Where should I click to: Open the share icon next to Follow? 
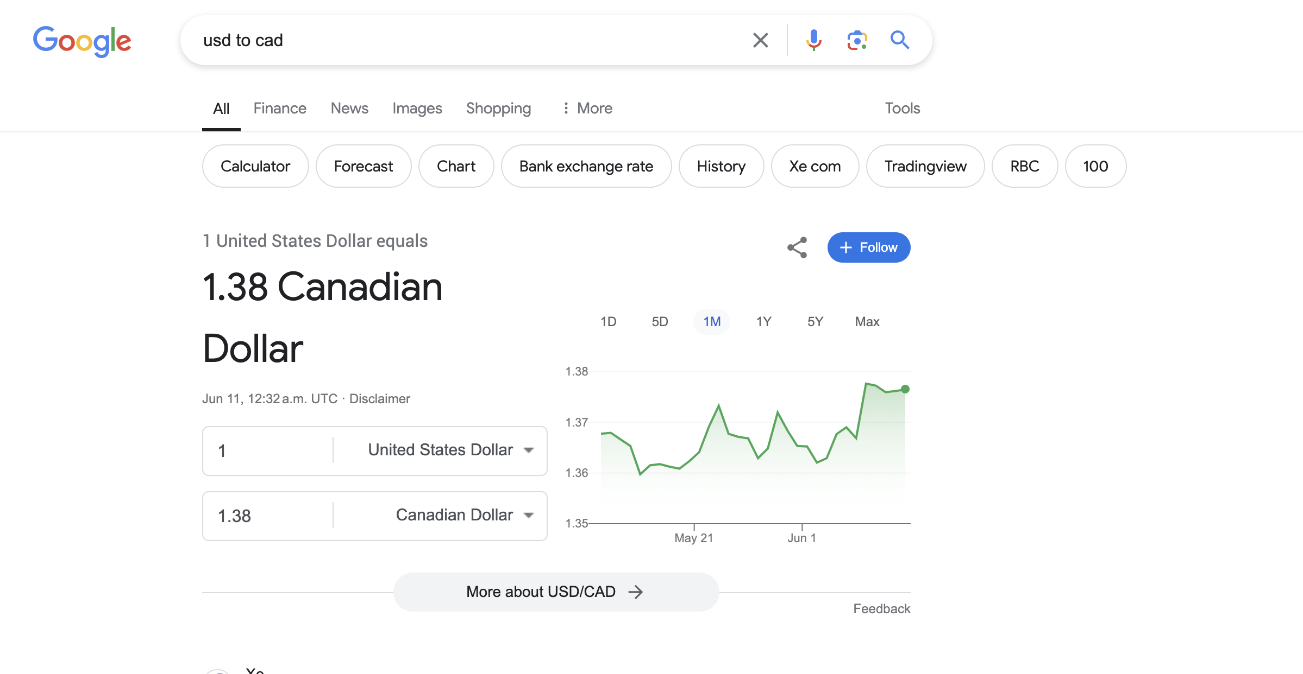coord(797,247)
